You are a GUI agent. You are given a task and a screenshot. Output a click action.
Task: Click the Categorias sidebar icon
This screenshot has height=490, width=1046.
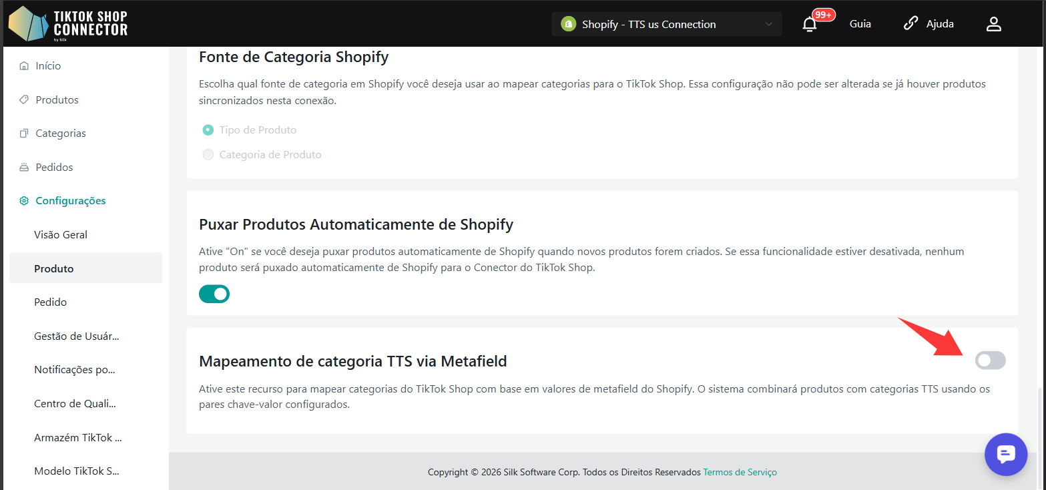(24, 134)
